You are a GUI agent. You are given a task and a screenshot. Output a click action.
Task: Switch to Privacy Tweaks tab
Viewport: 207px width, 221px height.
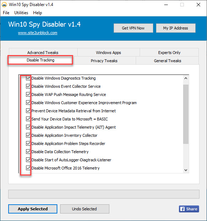(x=104, y=61)
